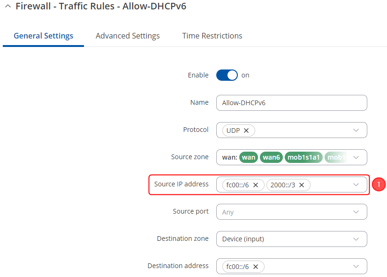Click the red number 1 annotation badge
This screenshot has width=387, height=277.
[x=379, y=185]
